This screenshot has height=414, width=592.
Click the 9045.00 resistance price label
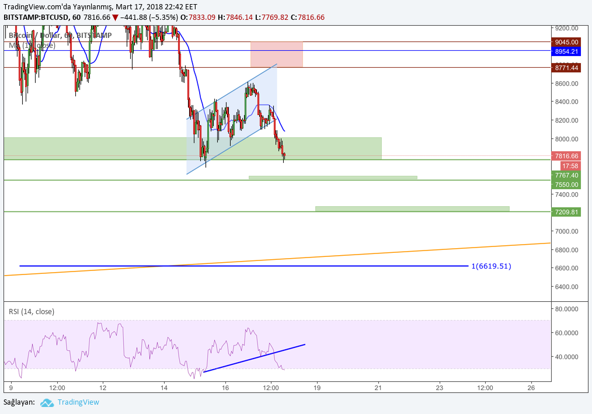566,42
